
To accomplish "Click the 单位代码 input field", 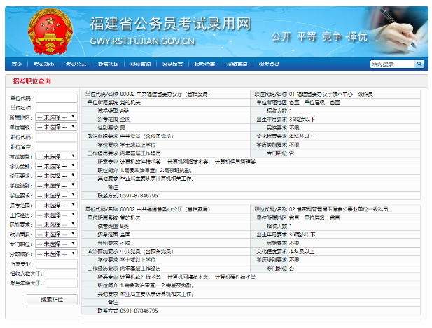I will [x=57, y=98].
